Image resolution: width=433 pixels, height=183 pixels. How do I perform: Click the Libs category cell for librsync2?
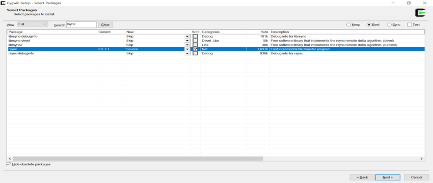point(205,45)
